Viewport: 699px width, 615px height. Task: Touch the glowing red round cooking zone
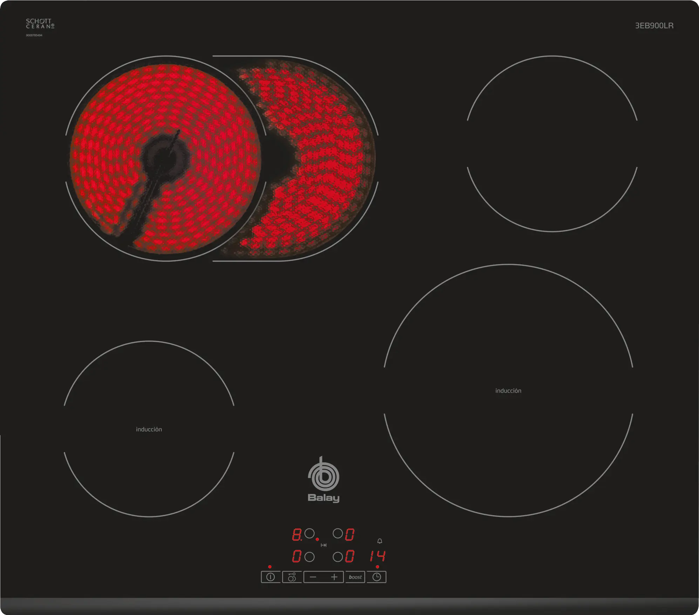[165, 158]
